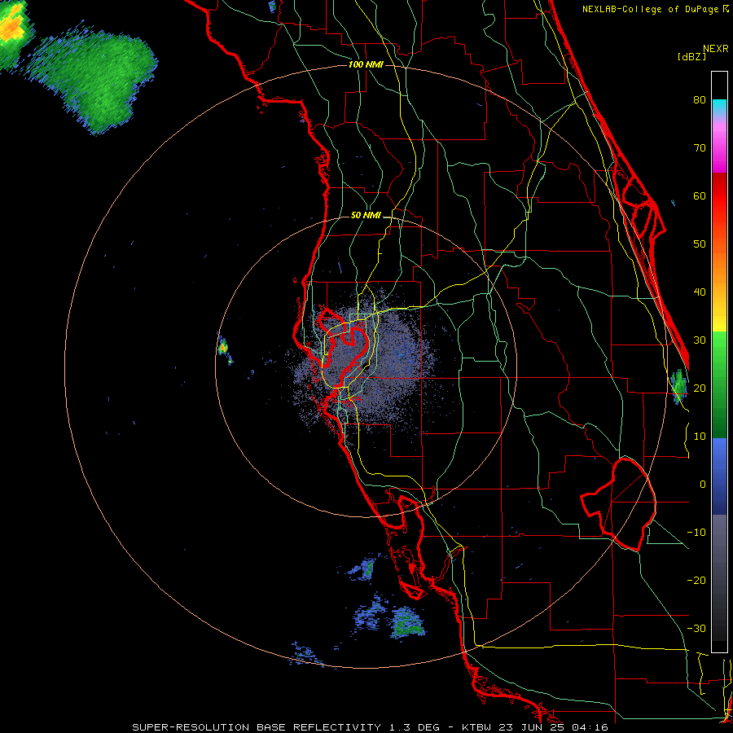Click the 40 value on the dBZ scale
Viewport: 733px width, 733px height.
[700, 292]
